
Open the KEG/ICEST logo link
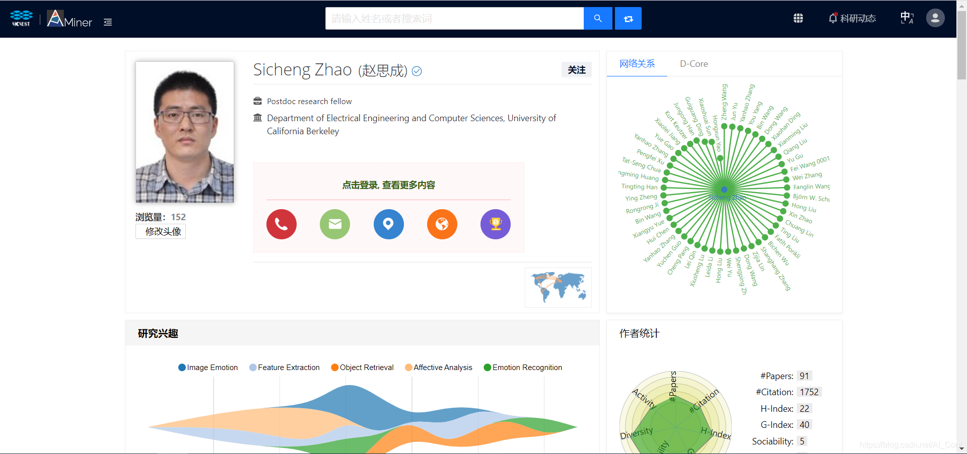[21, 19]
